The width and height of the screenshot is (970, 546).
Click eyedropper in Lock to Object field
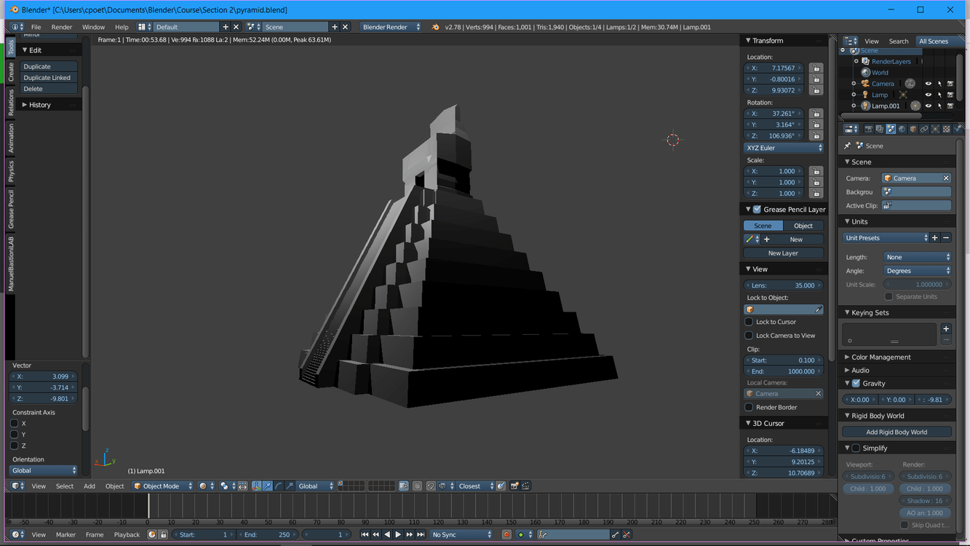click(819, 309)
